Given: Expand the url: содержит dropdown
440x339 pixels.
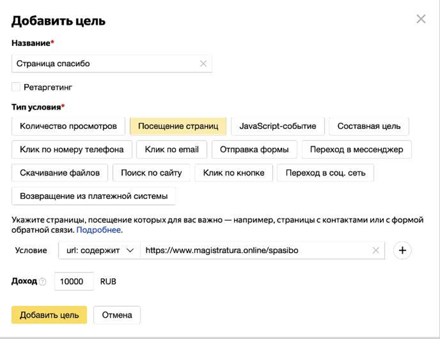Looking at the screenshot, I should pos(99,251).
